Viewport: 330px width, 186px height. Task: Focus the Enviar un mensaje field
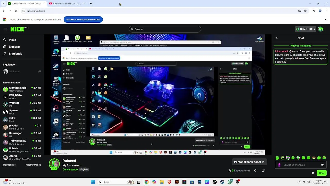[x=301, y=165]
